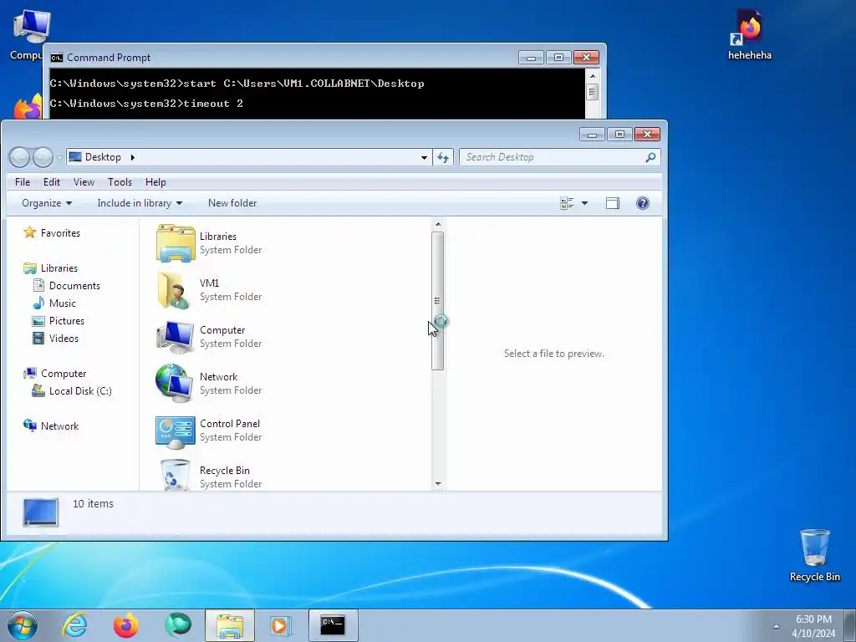
Task: Select Network in the navigation pane
Action: point(59,425)
